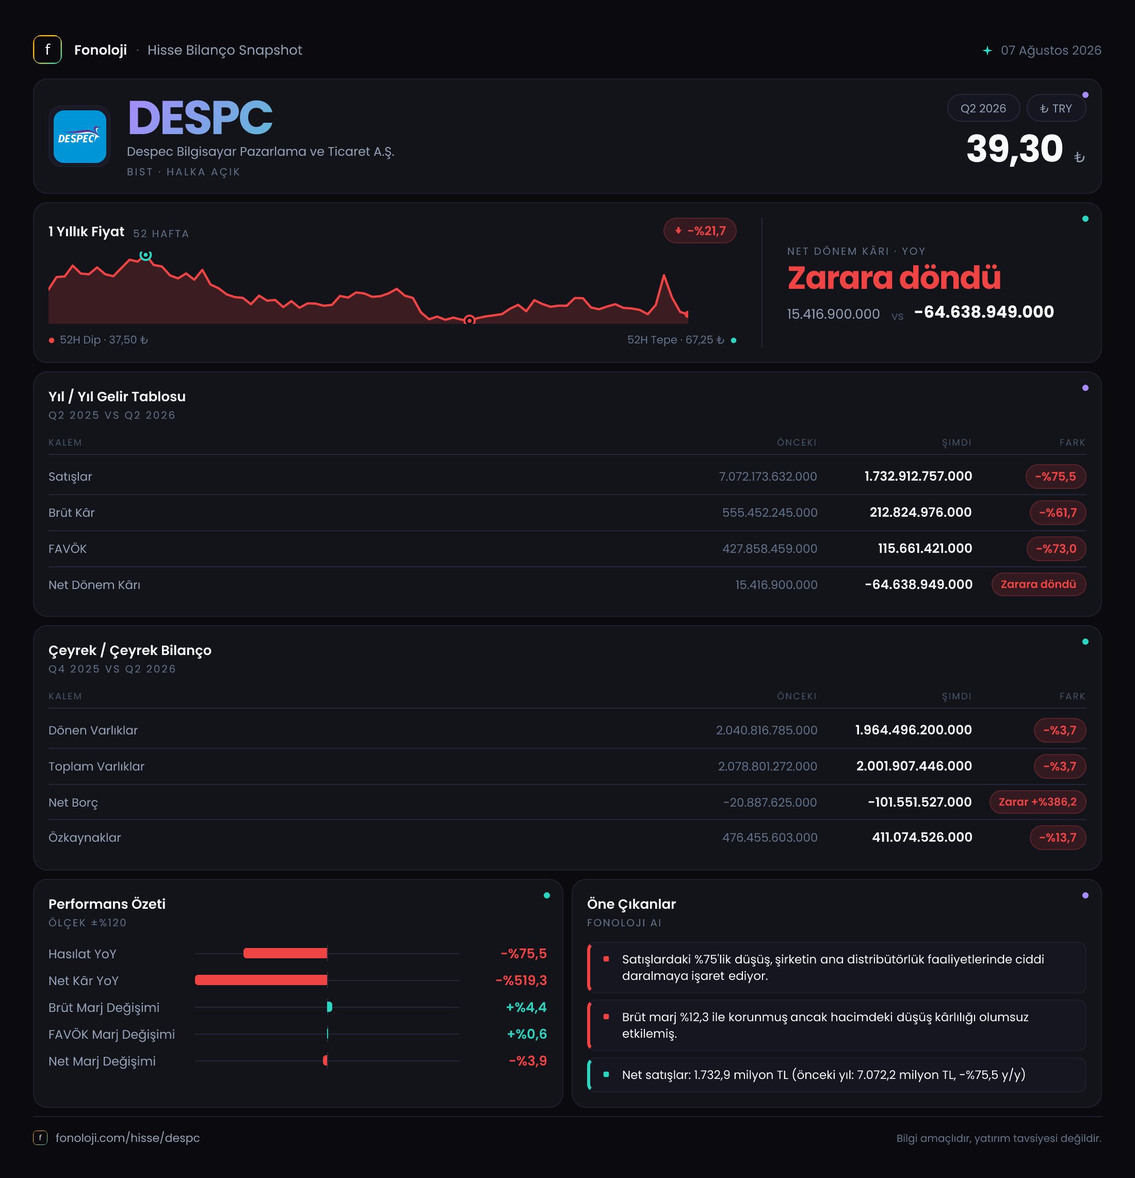Select the Q2 2026 period pill

pyautogui.click(x=983, y=108)
